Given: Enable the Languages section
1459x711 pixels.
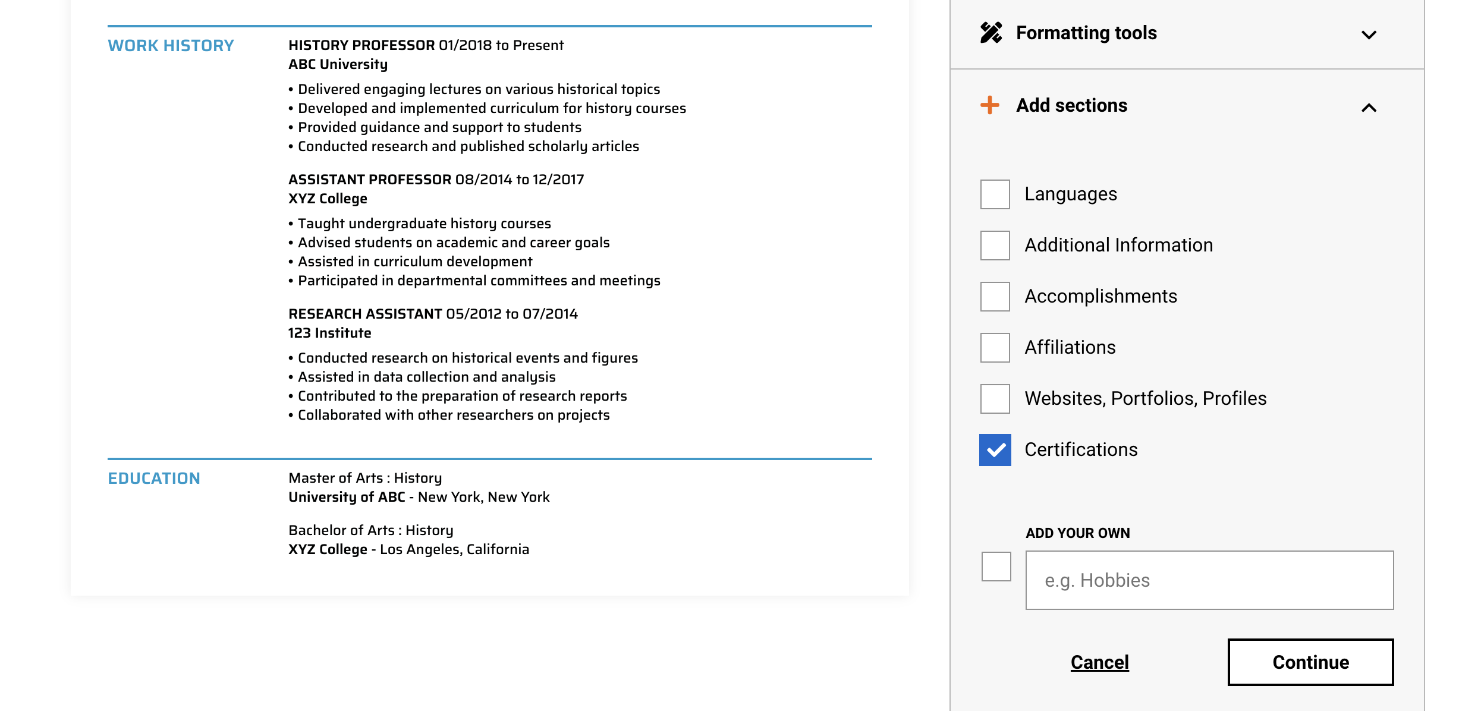Looking at the screenshot, I should click(x=995, y=194).
